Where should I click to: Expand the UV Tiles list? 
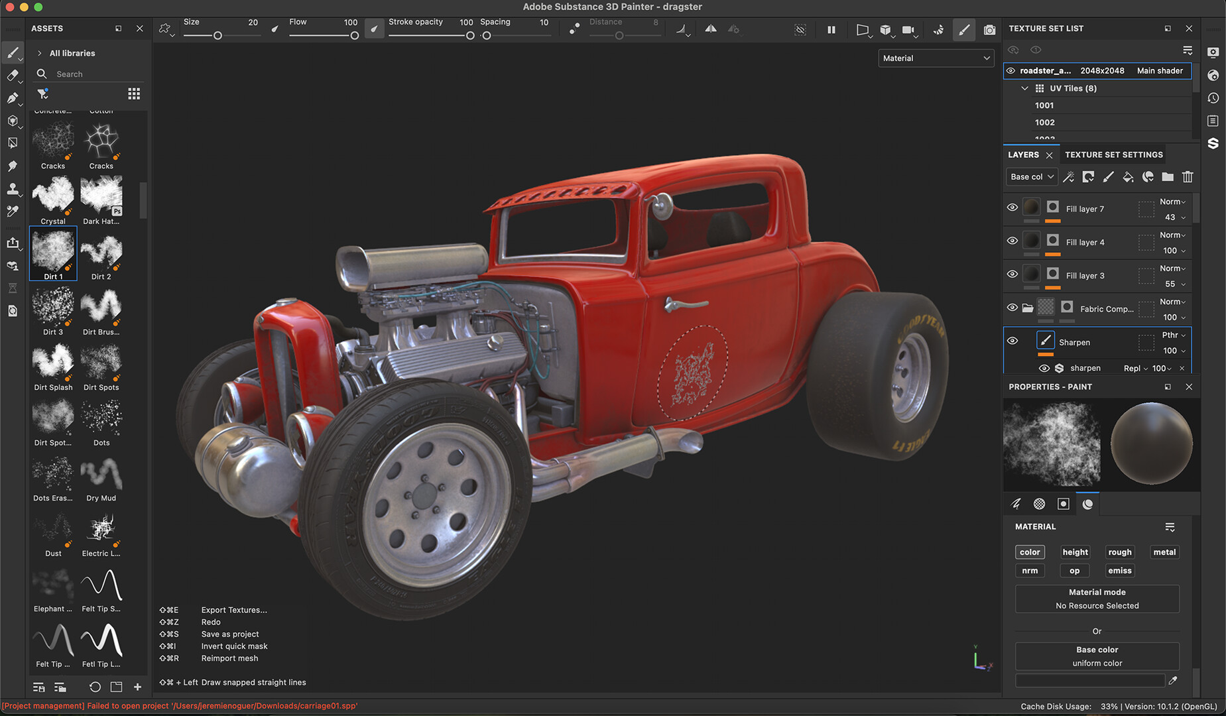coord(1025,88)
